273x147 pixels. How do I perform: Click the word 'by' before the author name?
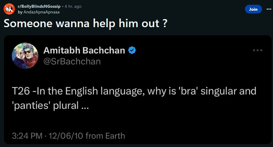20,12
